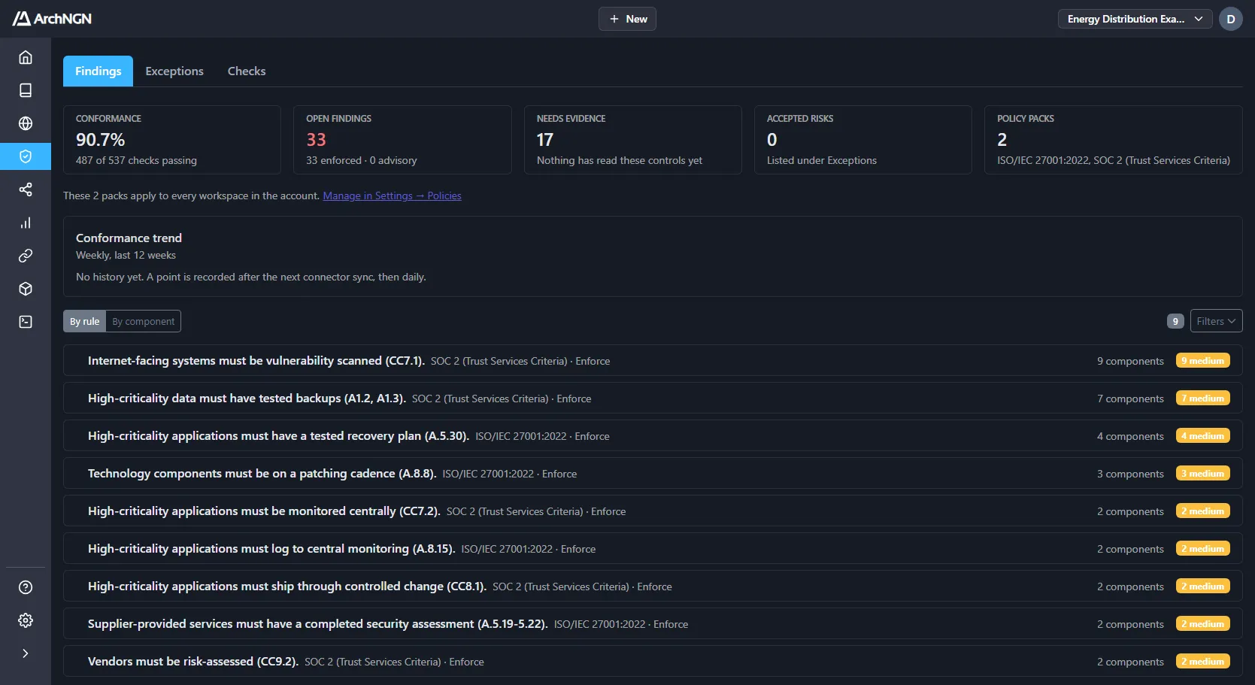Open the bar chart reports icon
Viewport: 1255px width, 685px height.
[26, 223]
